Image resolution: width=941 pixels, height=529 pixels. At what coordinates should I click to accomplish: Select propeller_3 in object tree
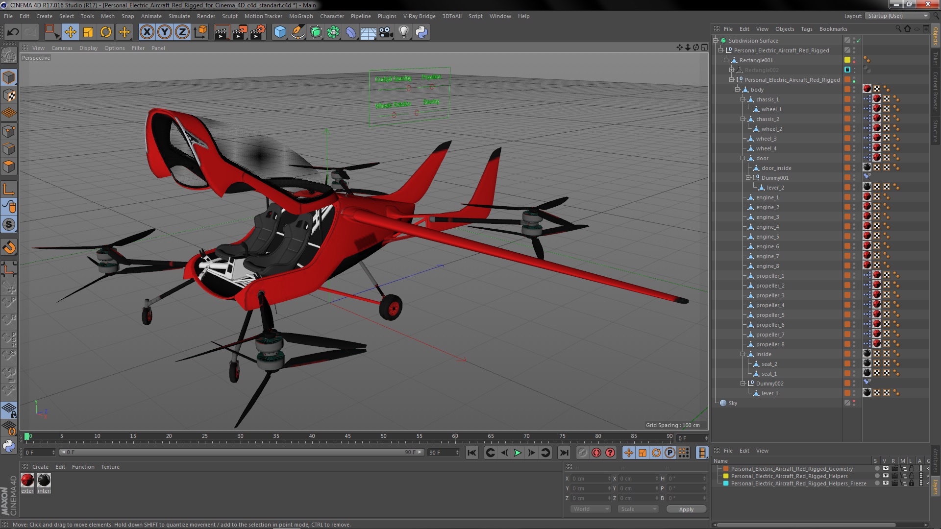[x=770, y=295]
